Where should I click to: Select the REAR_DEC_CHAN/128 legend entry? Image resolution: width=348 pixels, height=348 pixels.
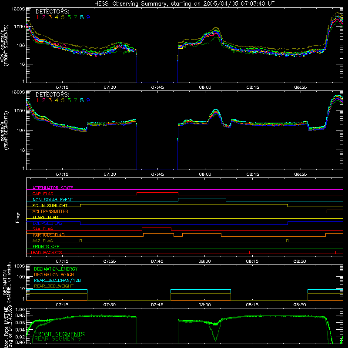tap(57, 280)
